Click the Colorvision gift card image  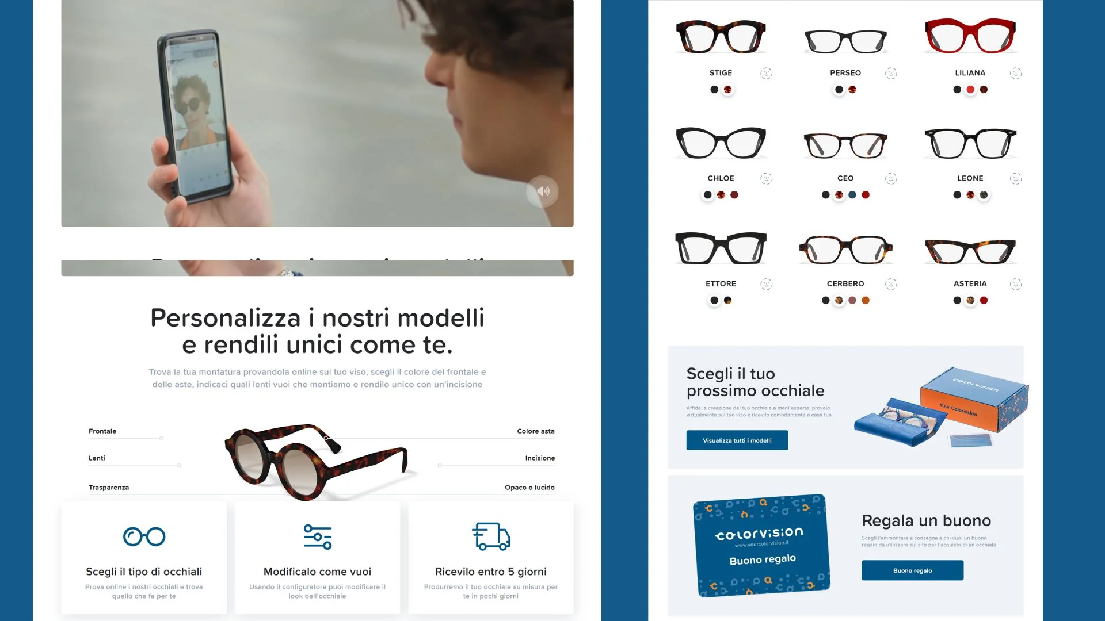coord(762,546)
